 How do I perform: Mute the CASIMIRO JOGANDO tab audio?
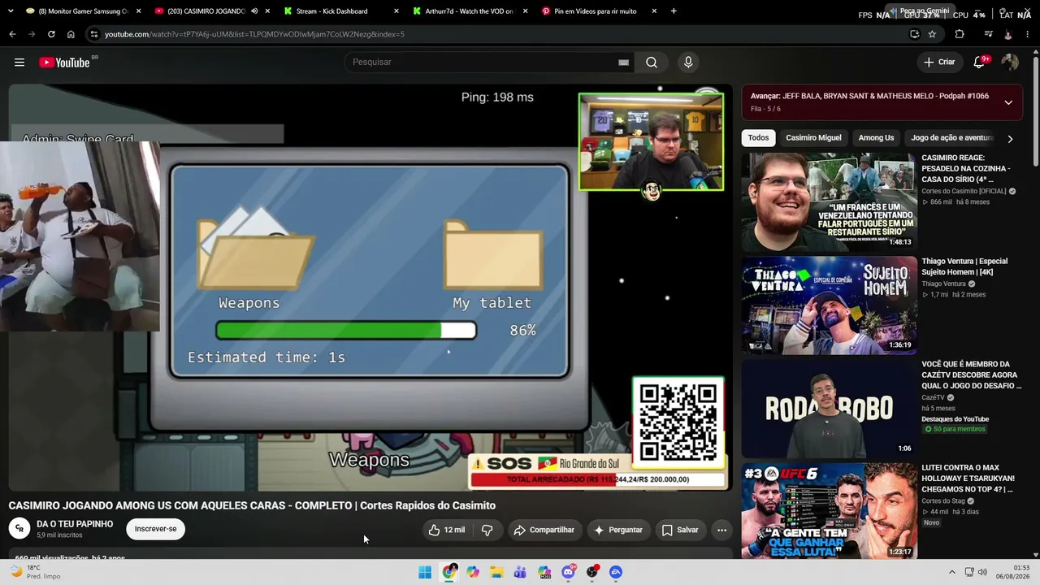(x=254, y=11)
